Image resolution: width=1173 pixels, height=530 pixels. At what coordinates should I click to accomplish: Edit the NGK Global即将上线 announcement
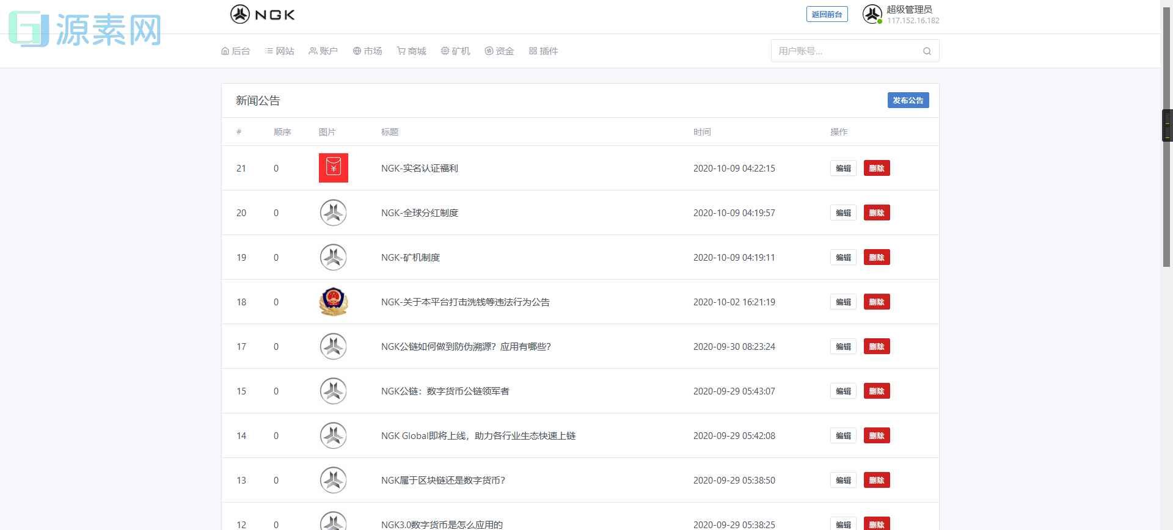tap(843, 435)
